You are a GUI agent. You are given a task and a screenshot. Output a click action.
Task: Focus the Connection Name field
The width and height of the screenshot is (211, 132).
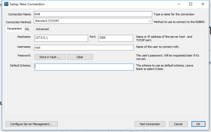(93, 14)
